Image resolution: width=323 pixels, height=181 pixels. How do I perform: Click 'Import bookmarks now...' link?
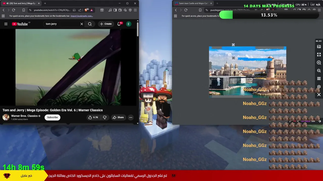click(82, 16)
